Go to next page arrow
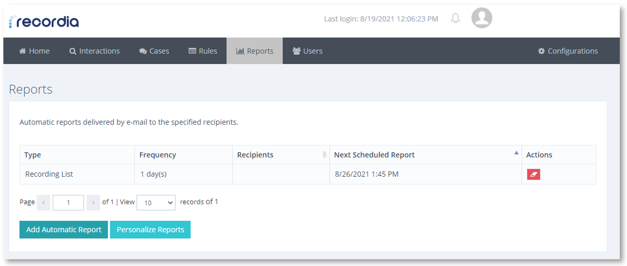Screen dimensions: 627x266 click(x=93, y=203)
